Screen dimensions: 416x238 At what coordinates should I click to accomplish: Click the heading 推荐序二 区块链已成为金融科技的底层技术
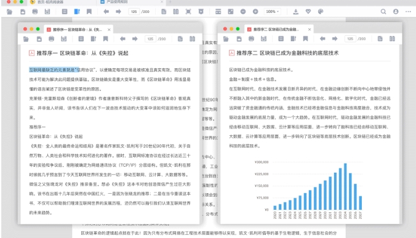[287, 53]
